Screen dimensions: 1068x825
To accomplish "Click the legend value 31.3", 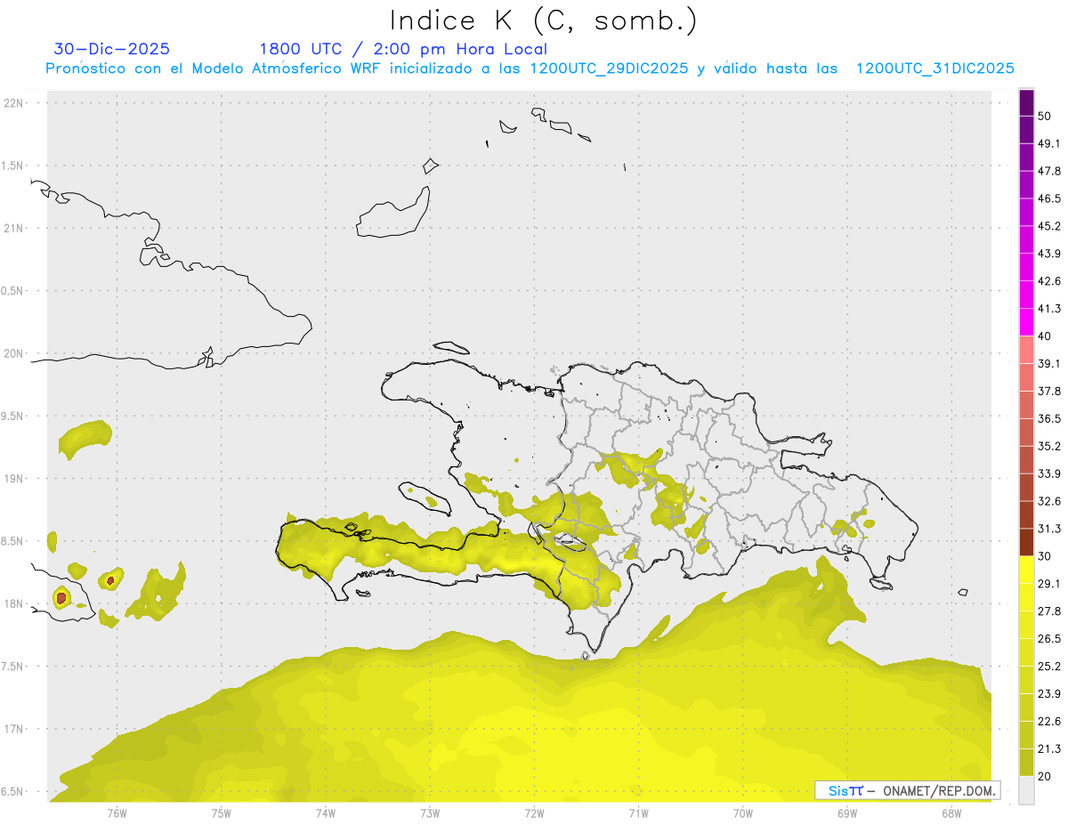I will [1049, 529].
